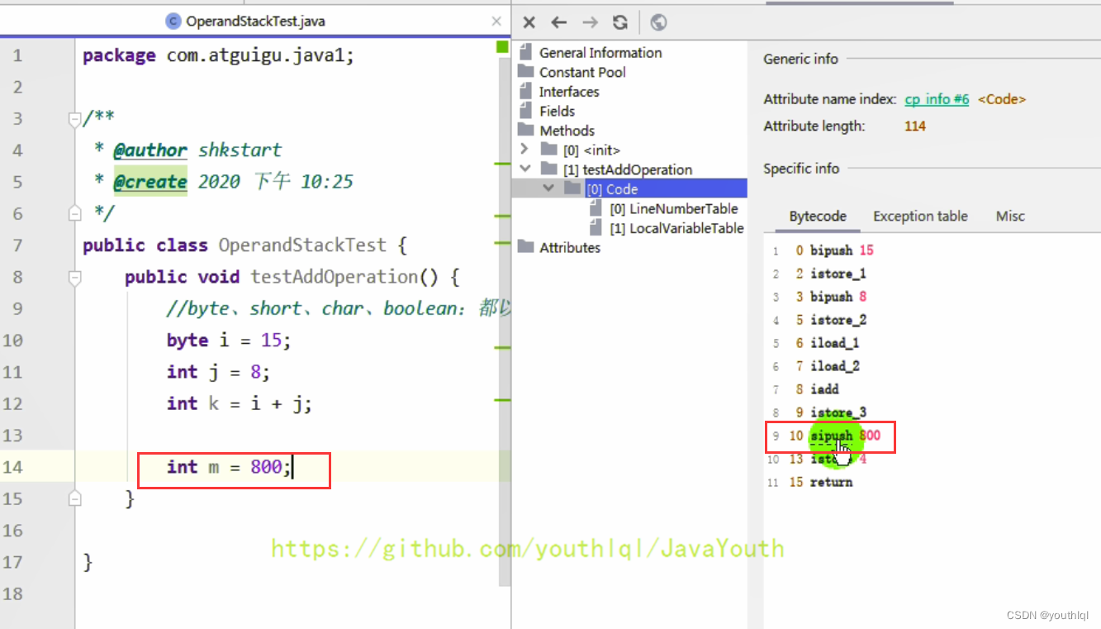Image resolution: width=1101 pixels, height=629 pixels.
Task: Open [1] LocalVariableTable node
Action: point(677,228)
